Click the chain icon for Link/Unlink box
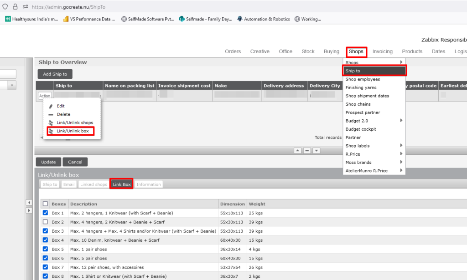 pyautogui.click(x=51, y=131)
